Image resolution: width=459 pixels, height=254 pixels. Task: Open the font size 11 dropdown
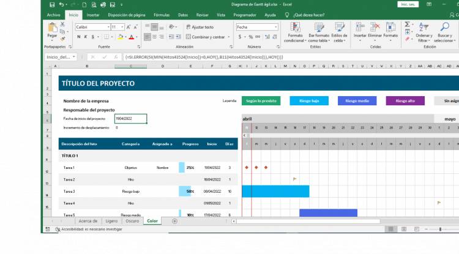(122, 27)
